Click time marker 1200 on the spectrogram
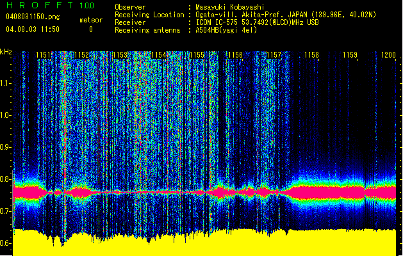 click(x=389, y=55)
